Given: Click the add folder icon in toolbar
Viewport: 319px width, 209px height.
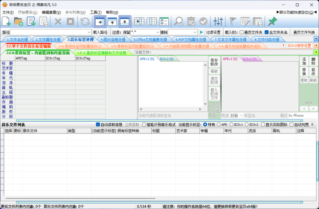Looking at the screenshot, I should (x=19, y=21).
